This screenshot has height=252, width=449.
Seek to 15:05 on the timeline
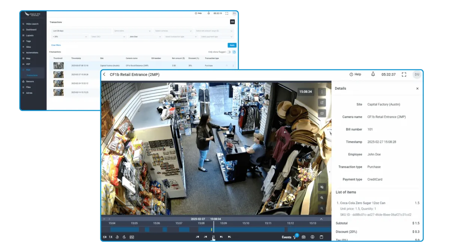134,223
